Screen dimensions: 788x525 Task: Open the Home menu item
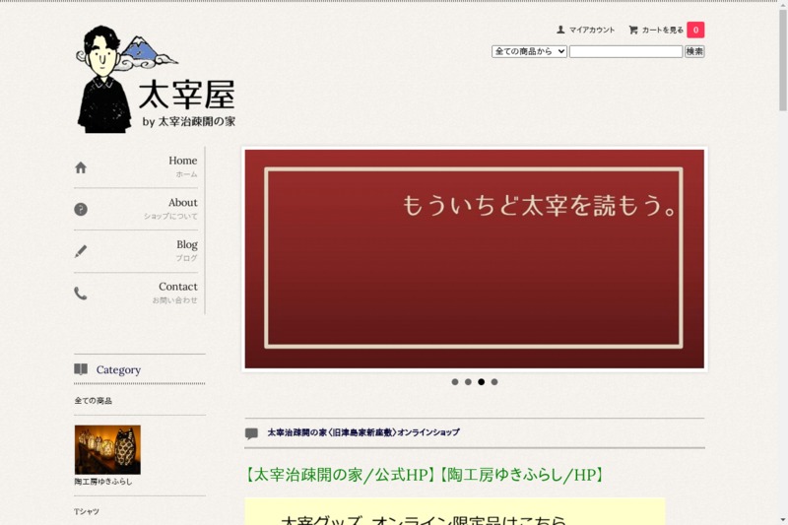coord(182,162)
